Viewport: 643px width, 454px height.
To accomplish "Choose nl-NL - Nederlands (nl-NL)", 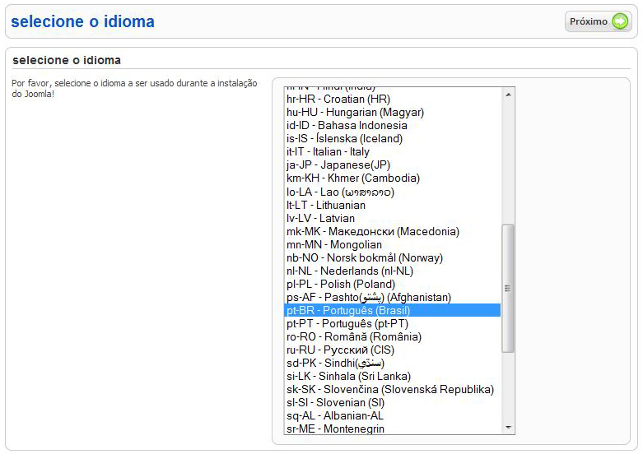I will coord(392,271).
